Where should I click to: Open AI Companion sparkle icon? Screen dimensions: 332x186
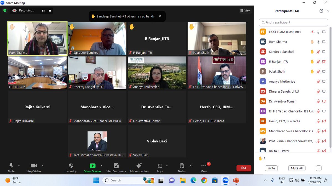139,166
